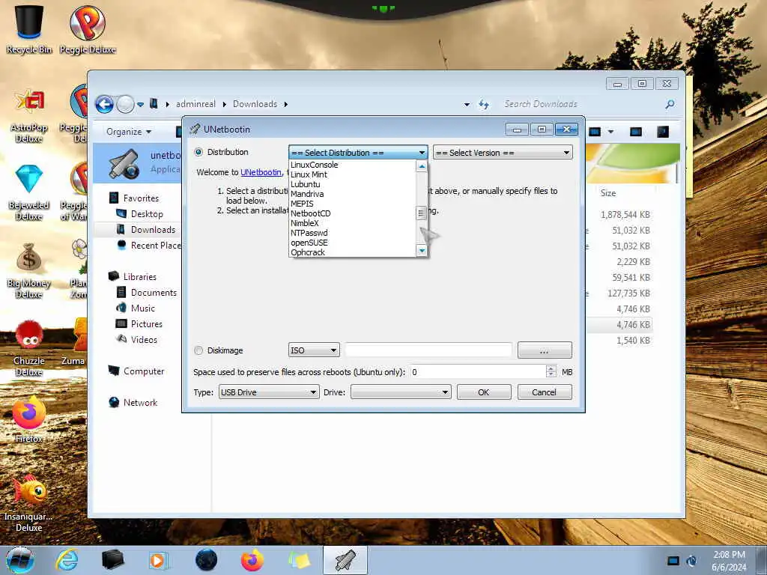
Task: Click the Cancel button in UNetbootin
Action: tap(544, 392)
